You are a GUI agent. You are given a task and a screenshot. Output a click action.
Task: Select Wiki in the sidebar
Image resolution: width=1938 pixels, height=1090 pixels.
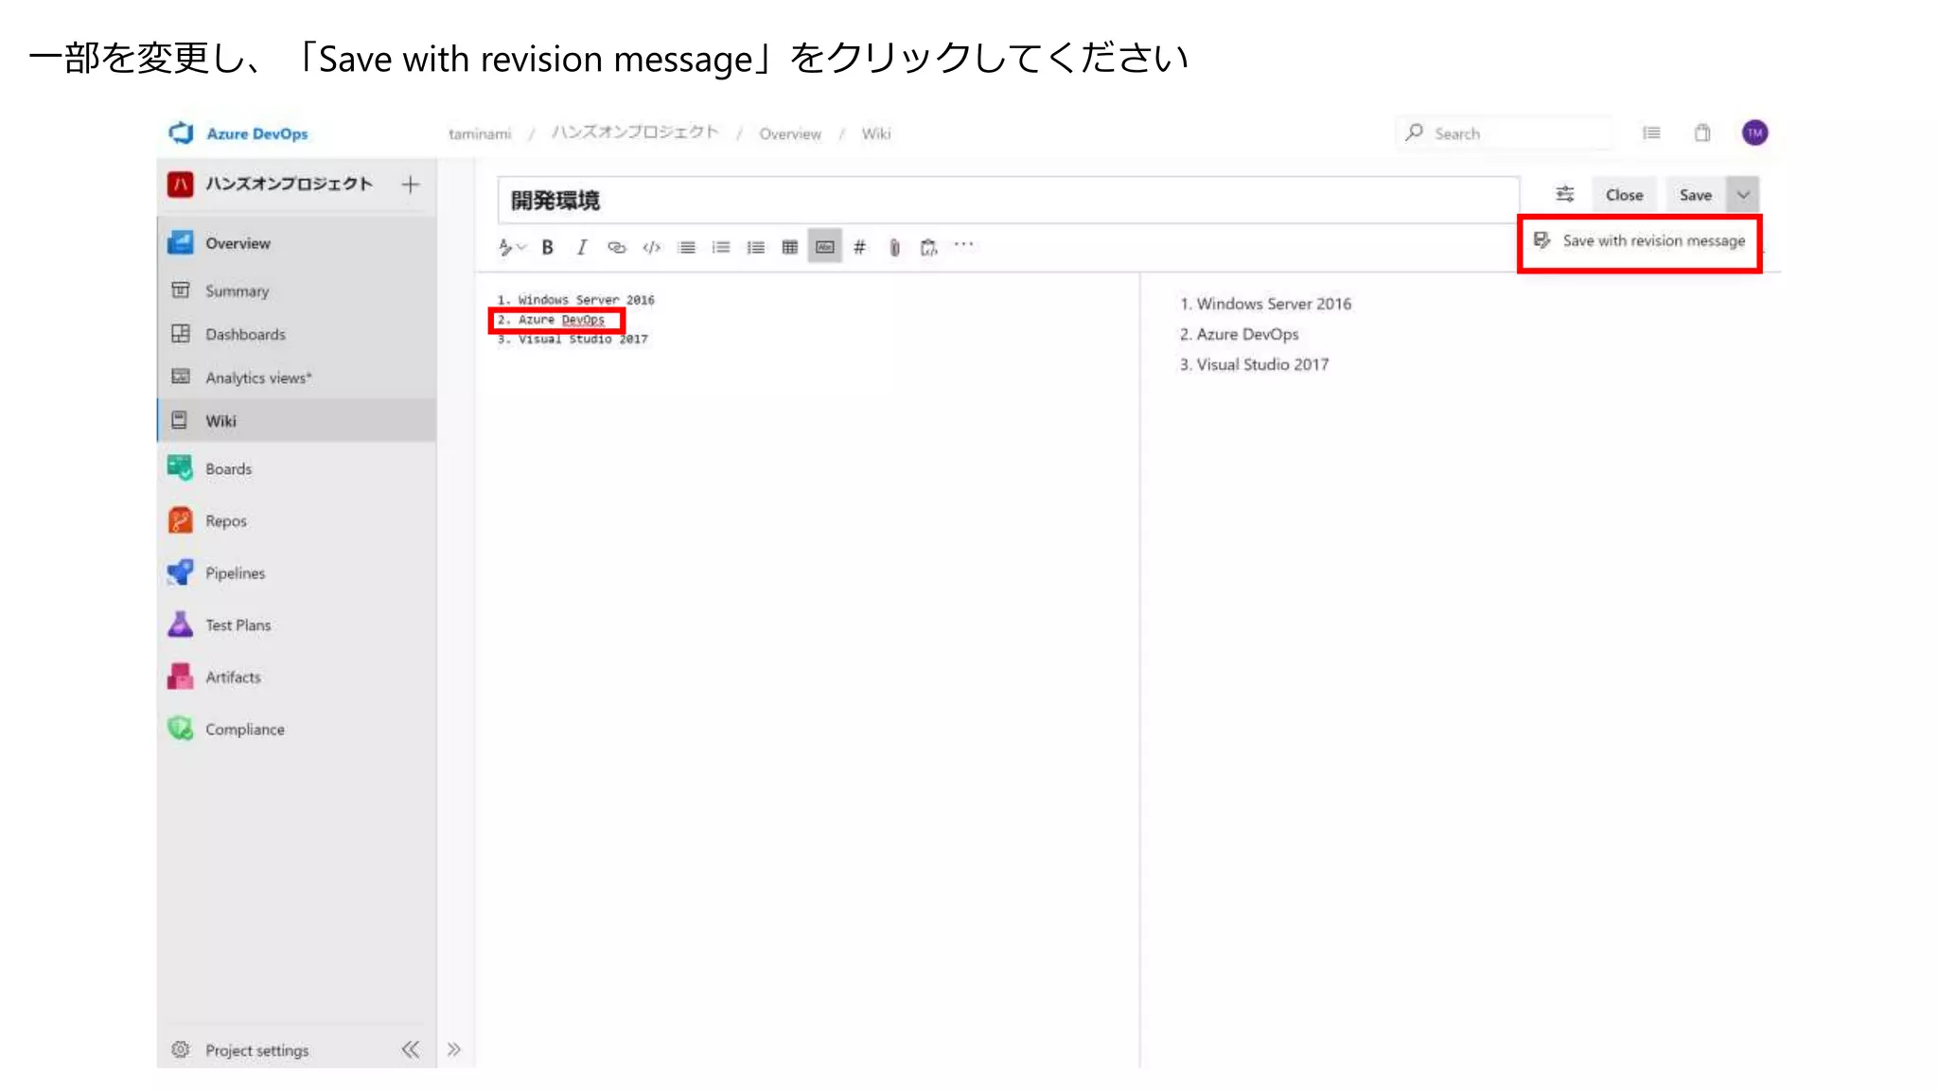[296, 420]
